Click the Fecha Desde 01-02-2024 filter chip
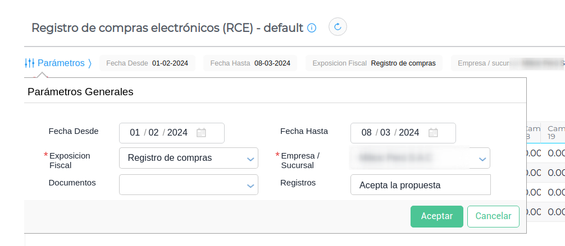 (x=147, y=63)
